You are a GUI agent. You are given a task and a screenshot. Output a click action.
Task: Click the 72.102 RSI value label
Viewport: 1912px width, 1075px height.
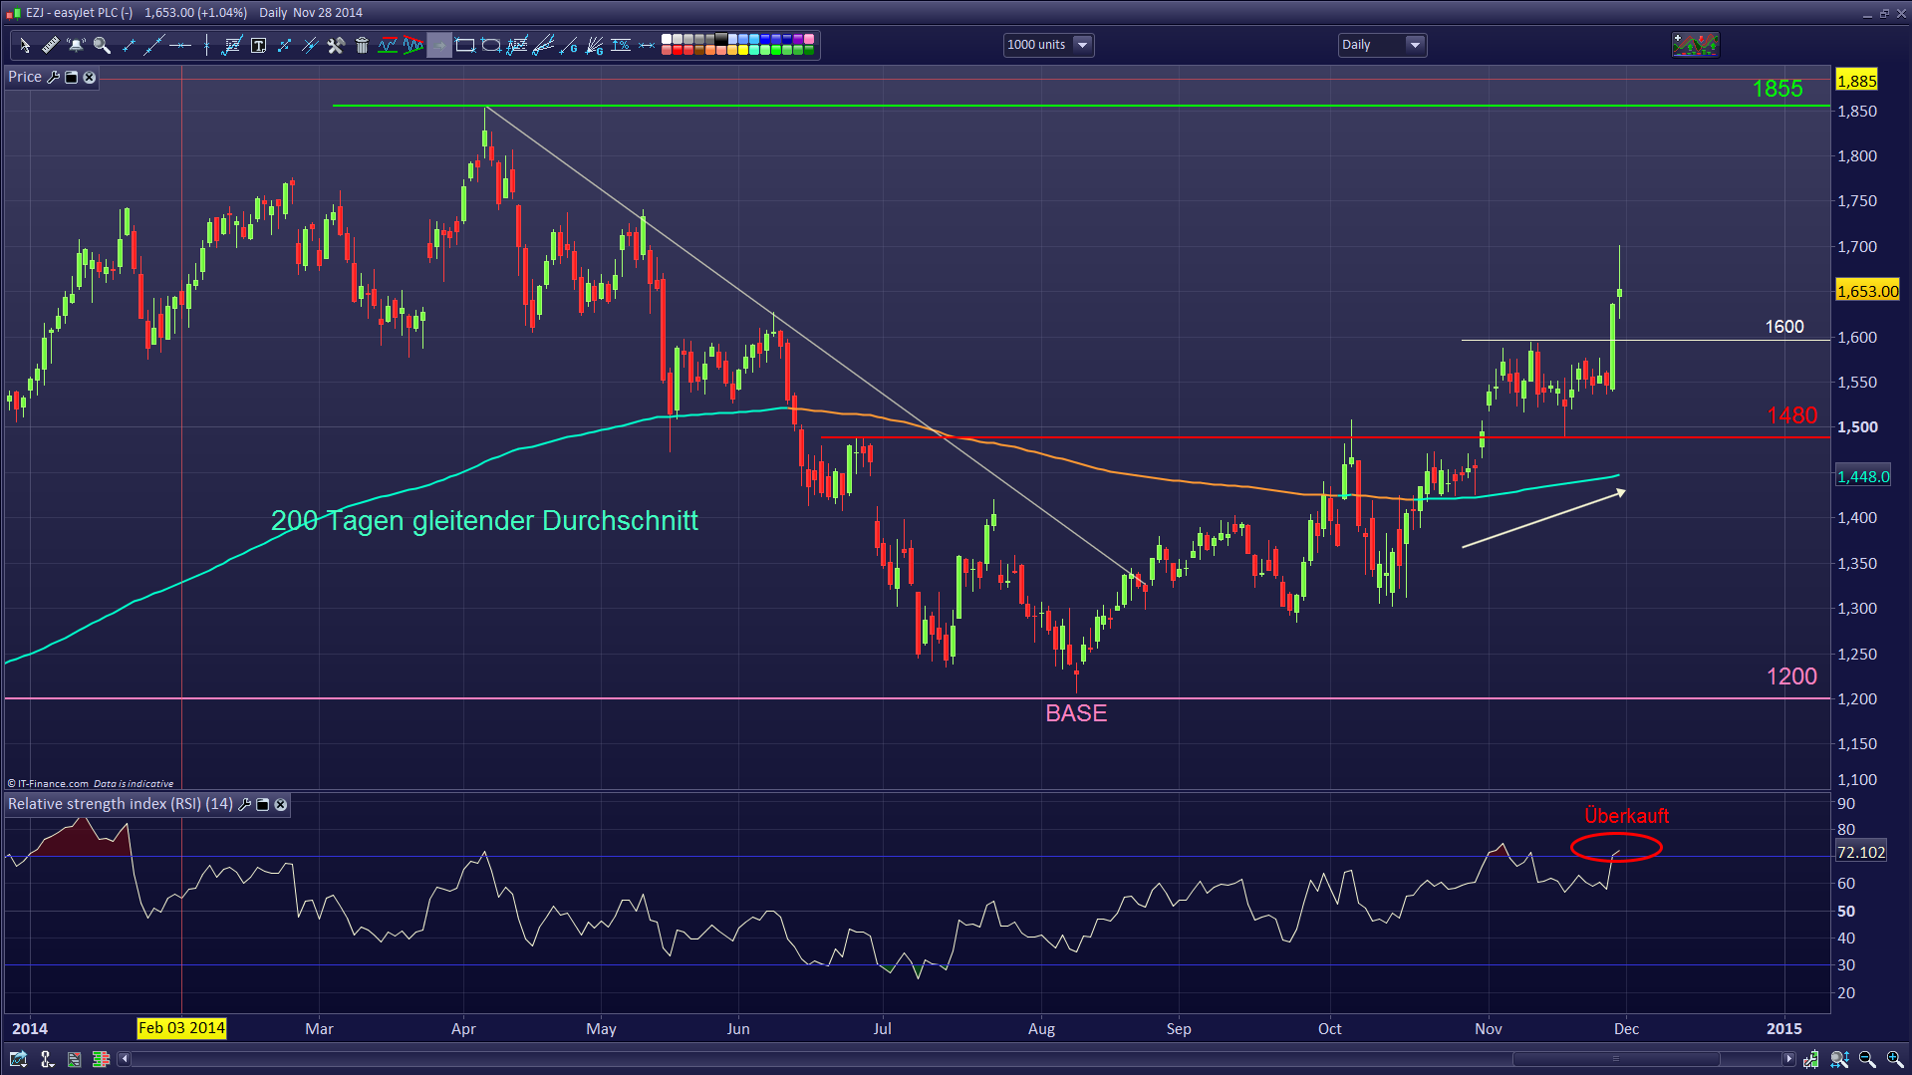(1861, 852)
